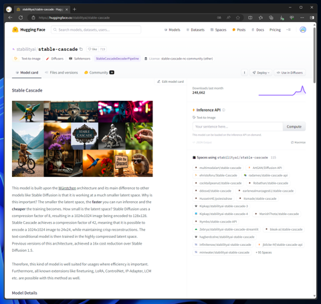Click the page vertical scrollbar thumb
Image resolution: width=321 pixels, height=304 pixels.
(x=314, y=55)
